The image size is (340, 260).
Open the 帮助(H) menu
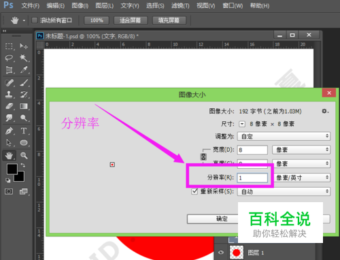(260, 5)
